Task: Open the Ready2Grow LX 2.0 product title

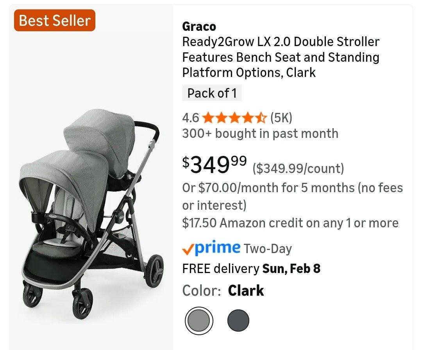Action: click(x=281, y=57)
